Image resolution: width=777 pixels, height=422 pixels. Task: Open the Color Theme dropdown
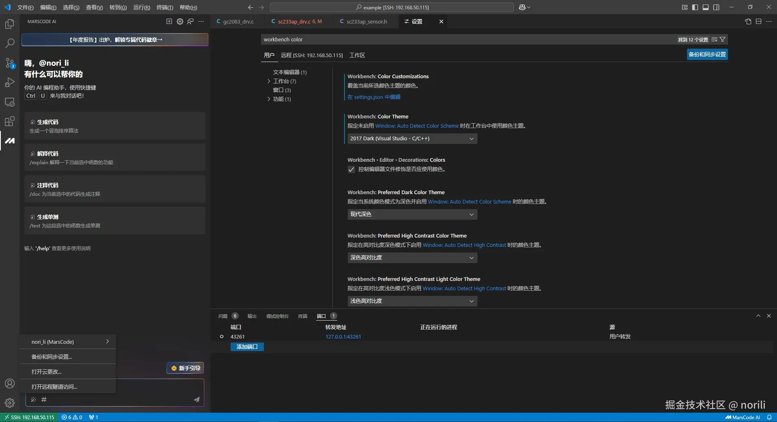412,139
